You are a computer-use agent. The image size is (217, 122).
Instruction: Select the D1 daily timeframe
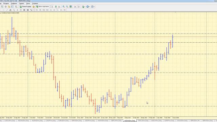point(58,10)
